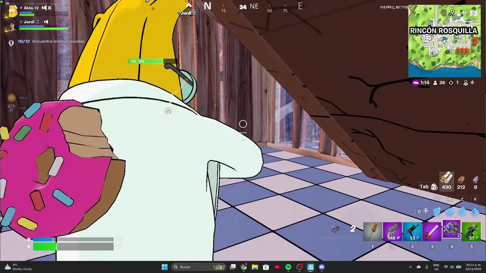Select the golden pickaxe slot F
This screenshot has height=273, width=486.
372,232
